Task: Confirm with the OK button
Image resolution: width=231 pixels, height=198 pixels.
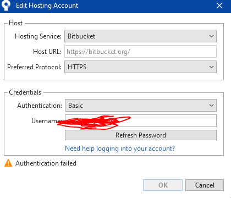Action: (x=163, y=185)
